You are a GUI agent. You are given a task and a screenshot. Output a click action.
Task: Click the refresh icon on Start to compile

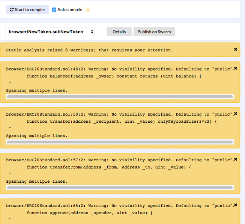pyautogui.click(x=12, y=10)
